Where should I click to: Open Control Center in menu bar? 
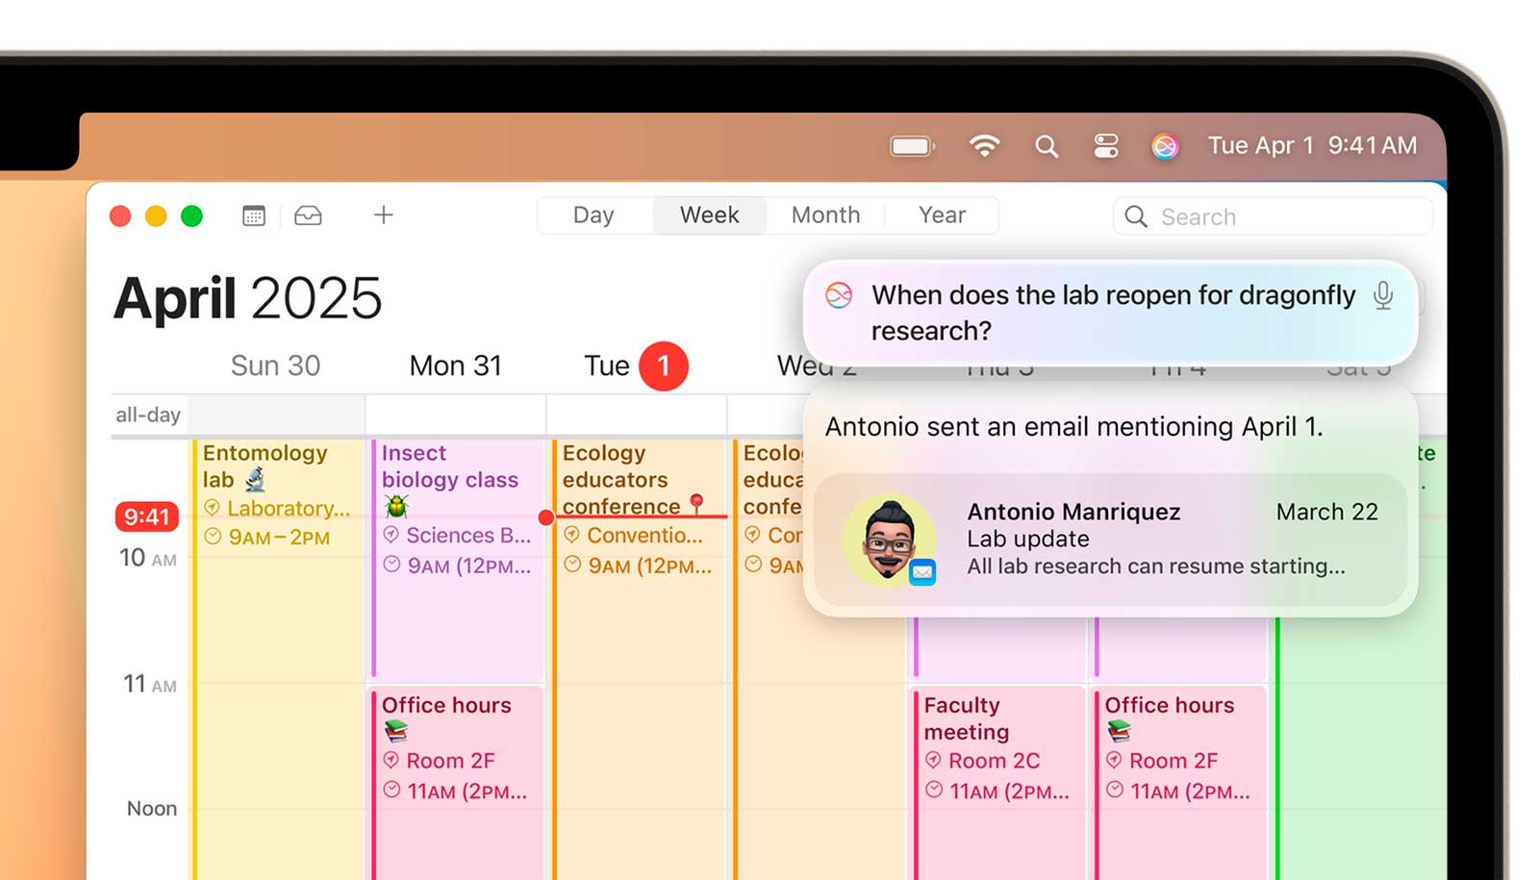click(x=1106, y=146)
